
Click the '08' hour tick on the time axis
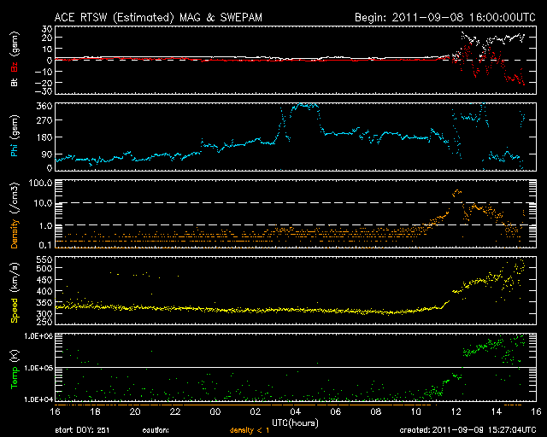(x=376, y=412)
